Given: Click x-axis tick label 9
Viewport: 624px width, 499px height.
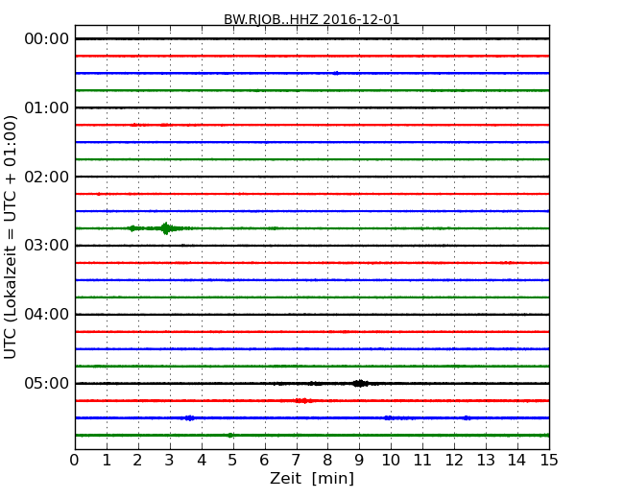Looking at the screenshot, I should [x=359, y=460].
